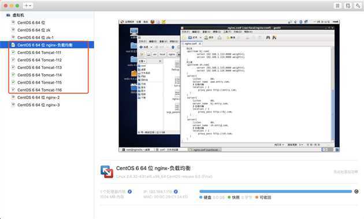Click the info icon next to the IP address

(176, 192)
